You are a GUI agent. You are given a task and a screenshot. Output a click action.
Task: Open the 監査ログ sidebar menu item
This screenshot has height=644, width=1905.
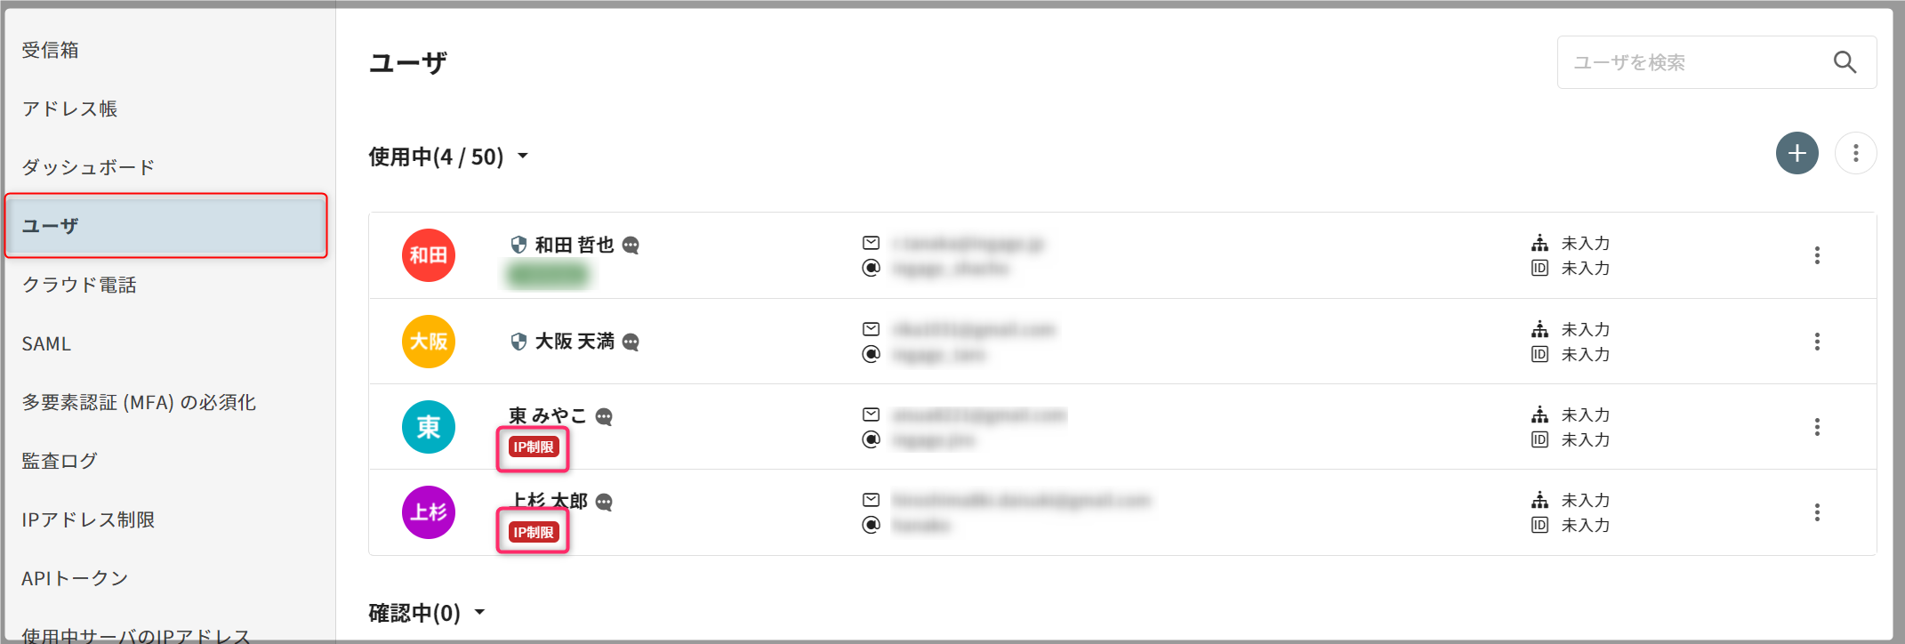pos(60,461)
